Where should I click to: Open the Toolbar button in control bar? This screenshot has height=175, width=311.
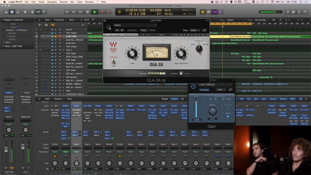pyautogui.click(x=18, y=12)
